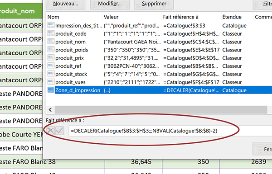Click the produit_prix range icon

(51, 57)
